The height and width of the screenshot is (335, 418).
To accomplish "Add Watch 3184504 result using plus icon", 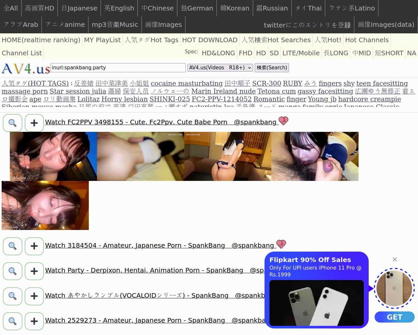I will (34, 246).
